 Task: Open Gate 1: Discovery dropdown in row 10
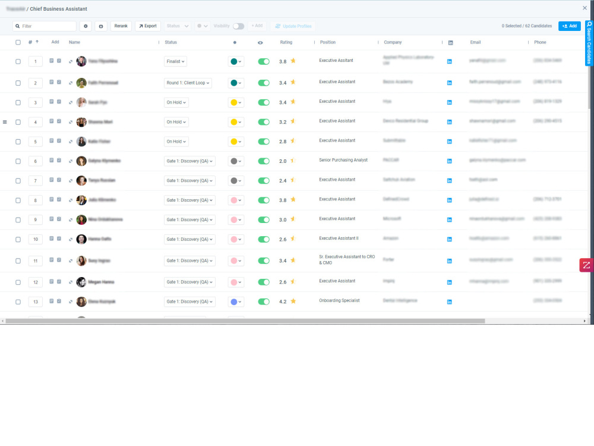click(x=189, y=239)
